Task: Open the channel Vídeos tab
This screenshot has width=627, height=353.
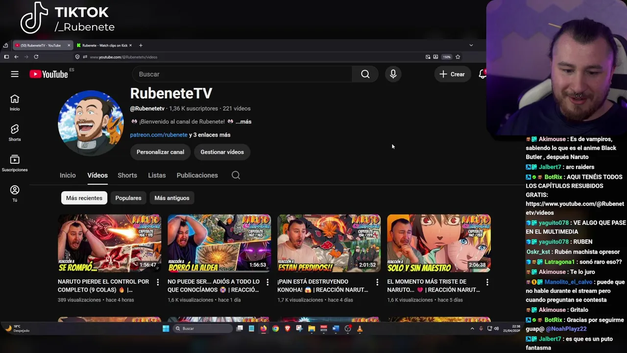Action: [97, 175]
